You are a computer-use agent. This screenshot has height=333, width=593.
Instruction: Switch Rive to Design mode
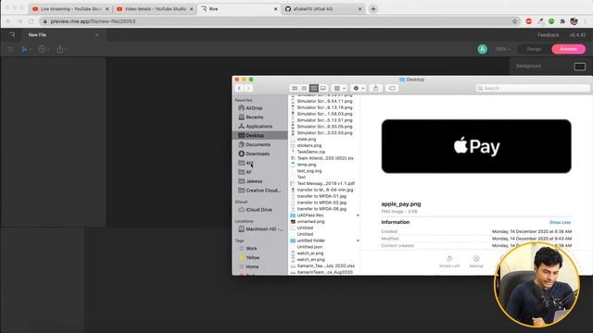[x=534, y=49]
